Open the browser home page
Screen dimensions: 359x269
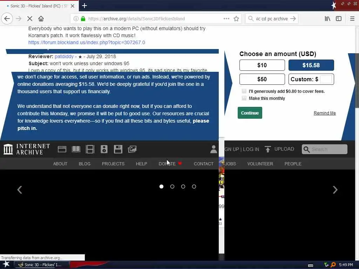coord(41,19)
